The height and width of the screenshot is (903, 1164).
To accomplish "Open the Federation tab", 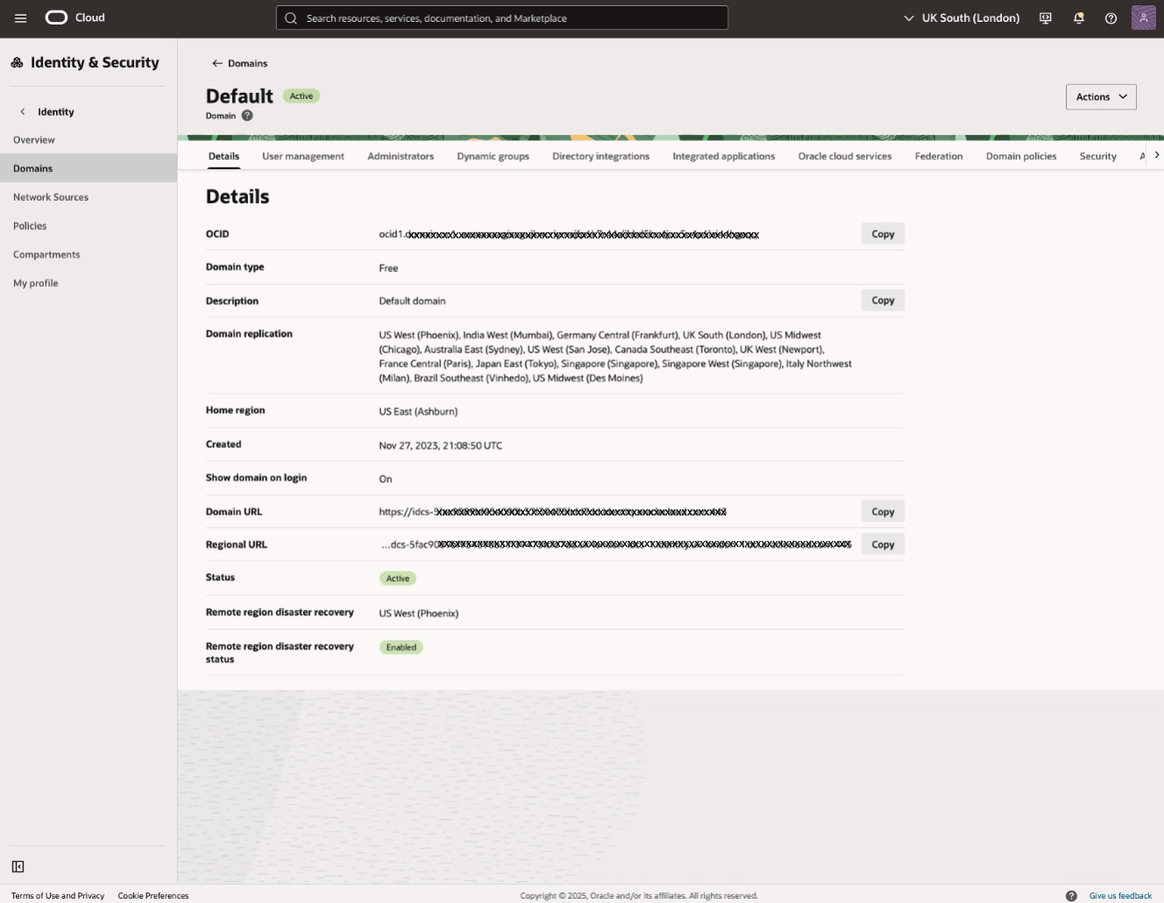I will [x=938, y=155].
